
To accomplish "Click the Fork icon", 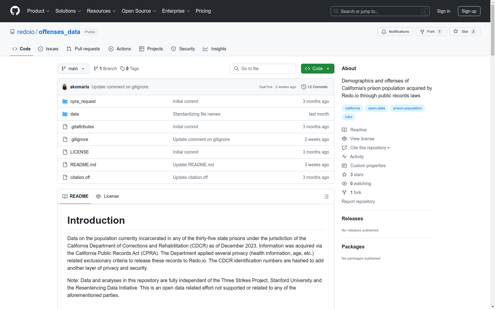I will pos(422,32).
